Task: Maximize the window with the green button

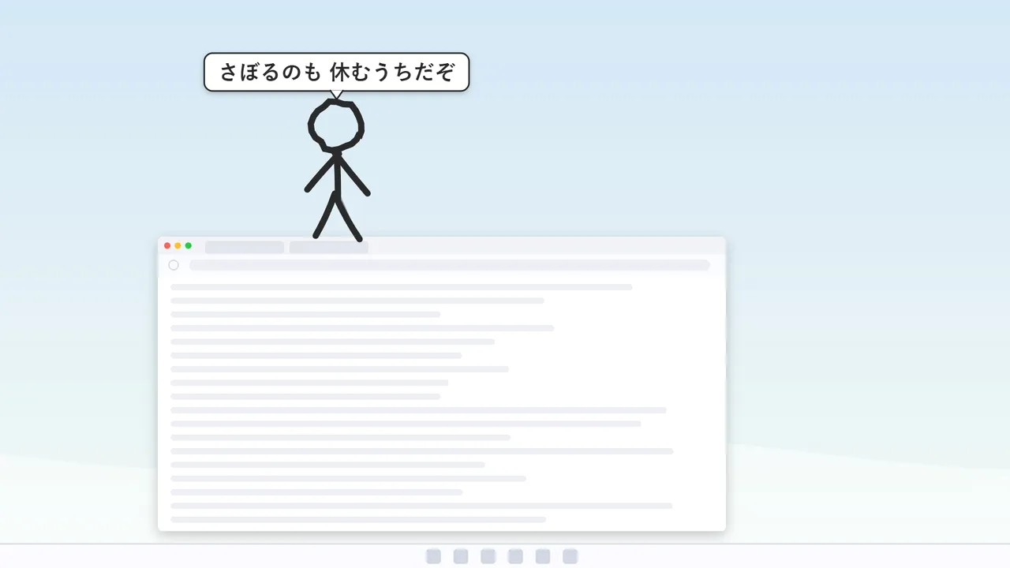Action: pyautogui.click(x=188, y=246)
